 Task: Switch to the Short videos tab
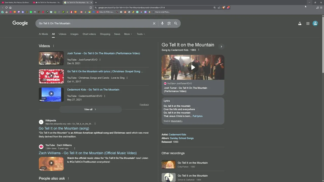(x=89, y=34)
